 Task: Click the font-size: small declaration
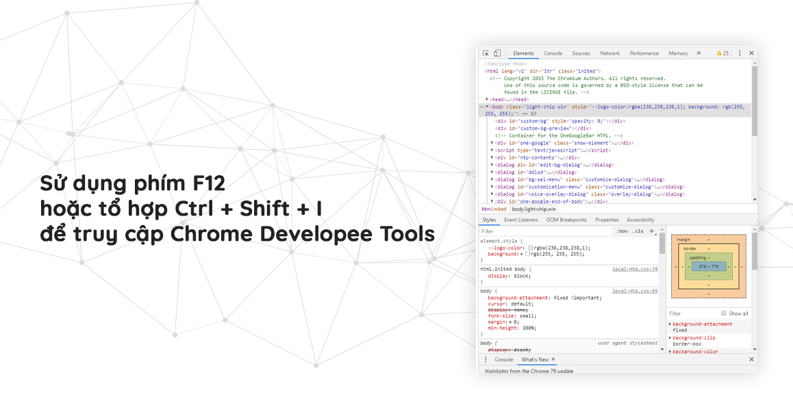[x=512, y=316]
